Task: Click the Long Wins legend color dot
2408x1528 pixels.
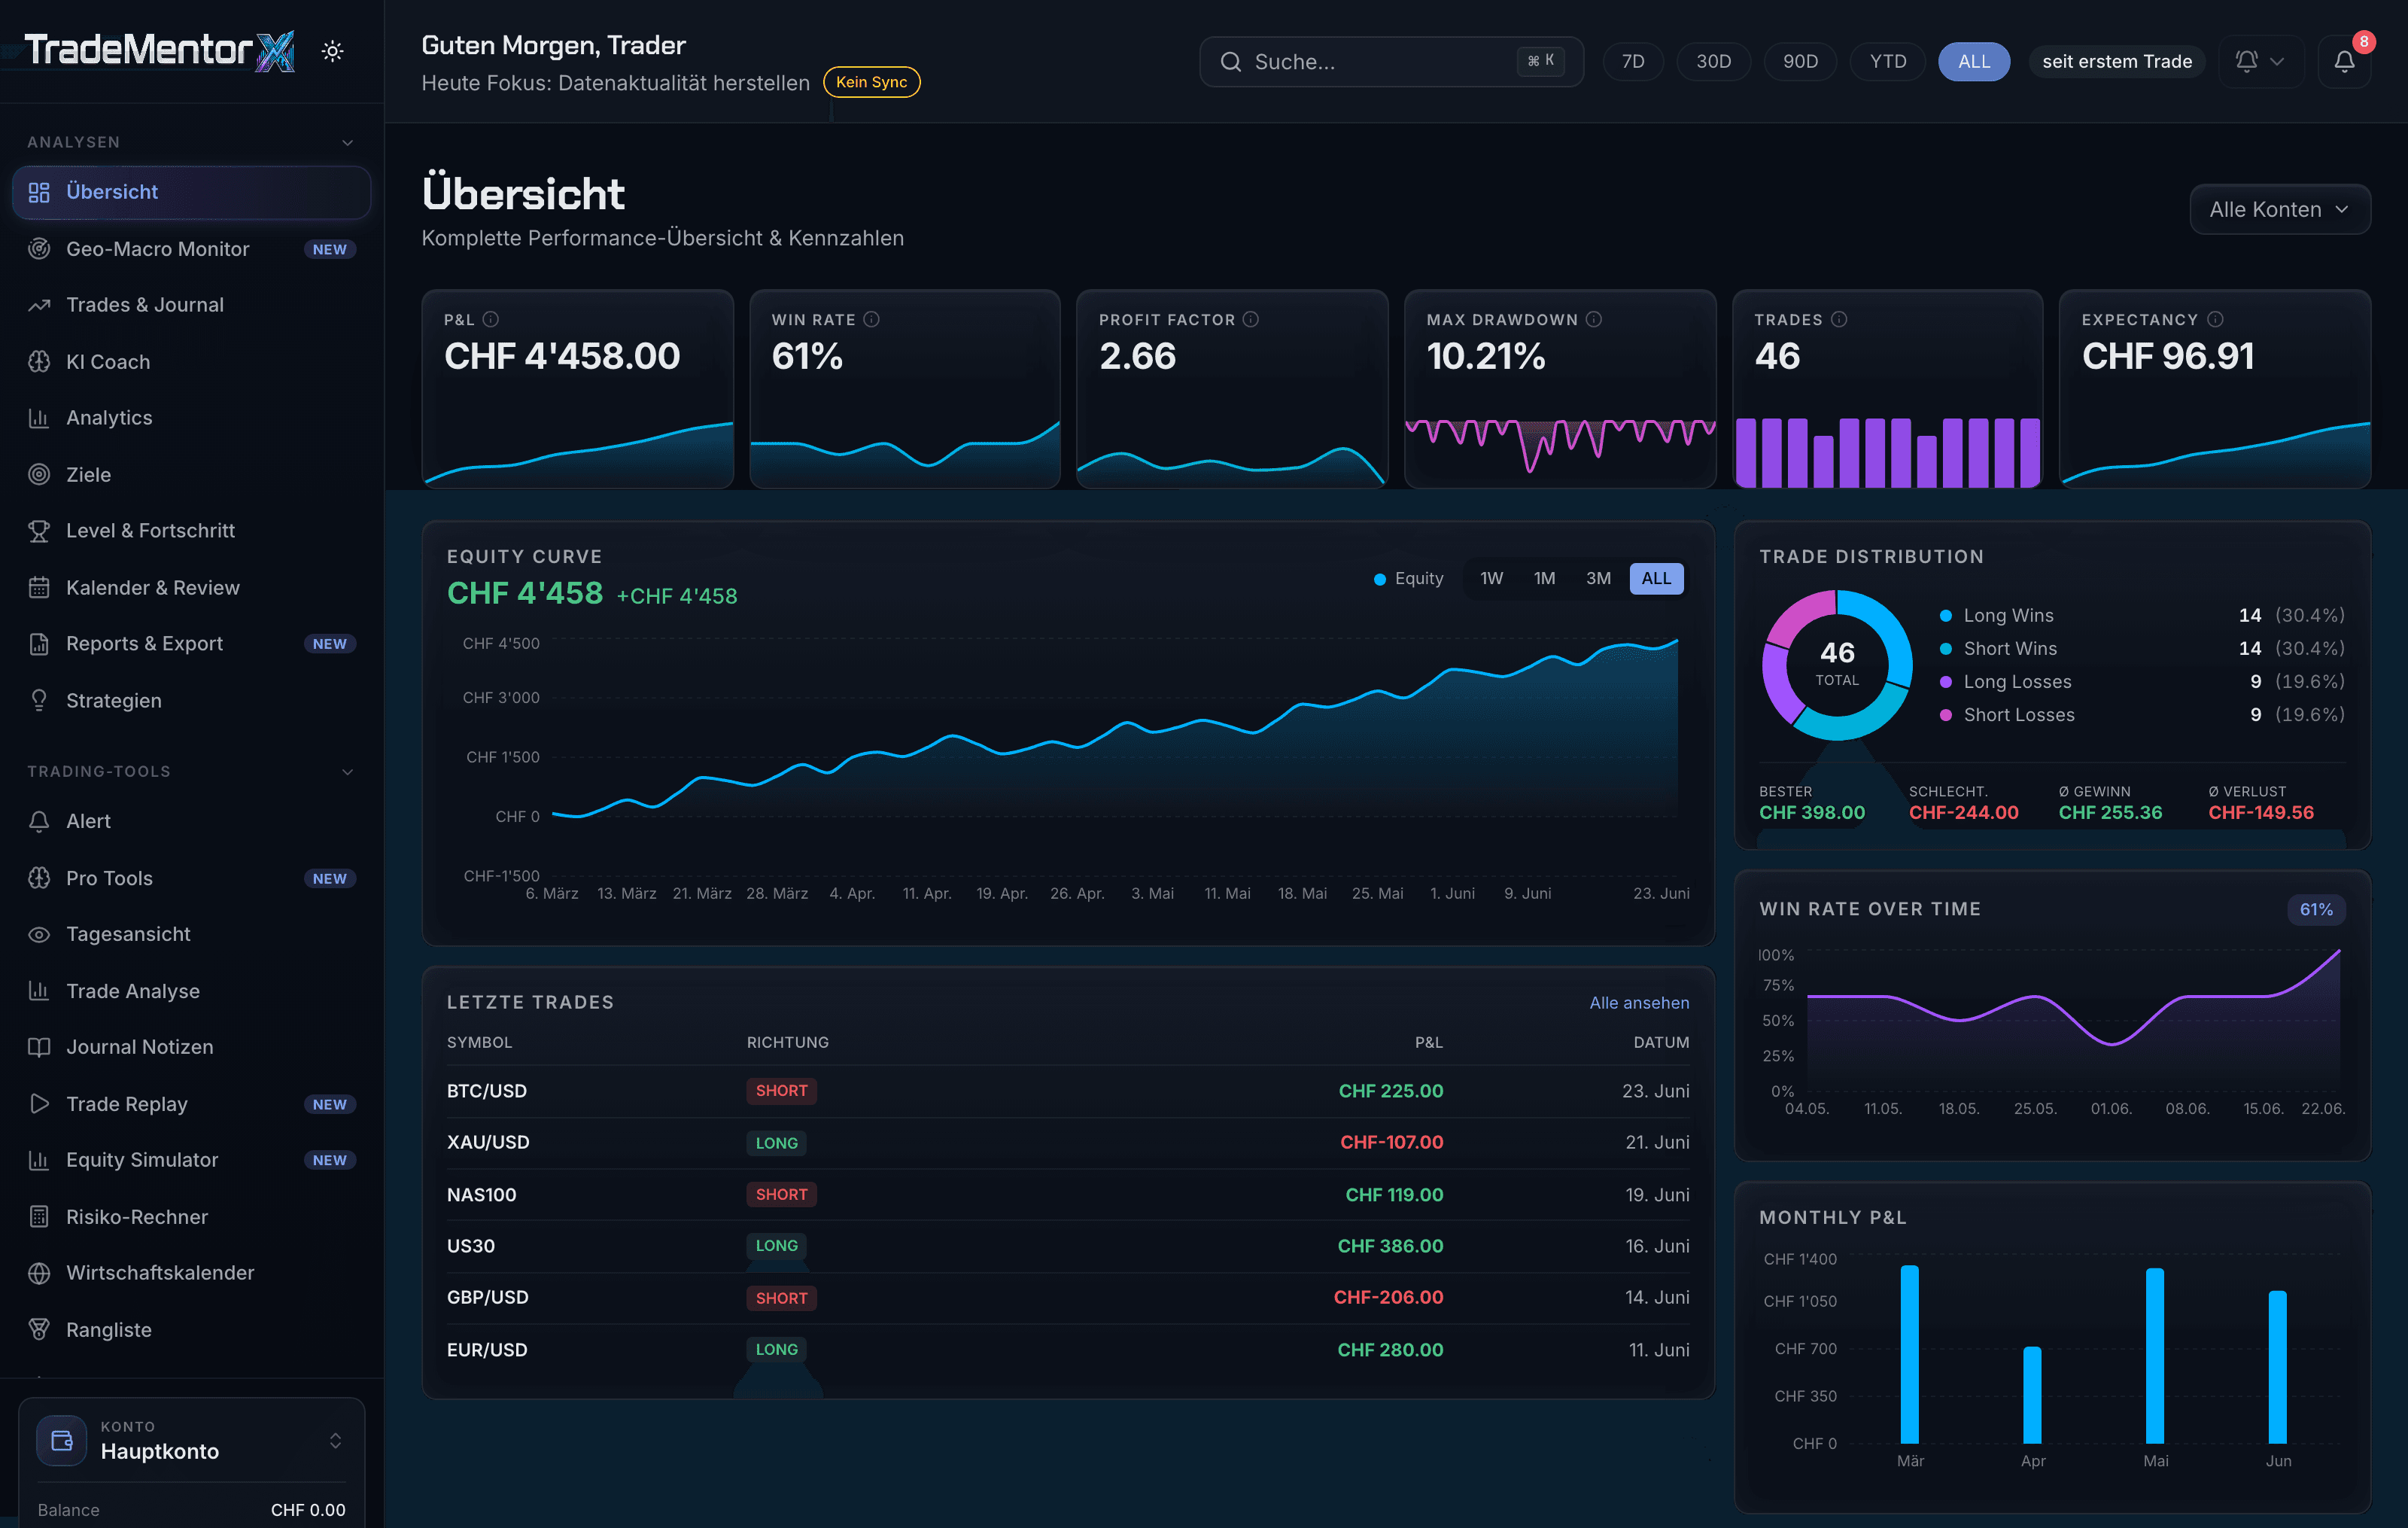Action: (1946, 616)
